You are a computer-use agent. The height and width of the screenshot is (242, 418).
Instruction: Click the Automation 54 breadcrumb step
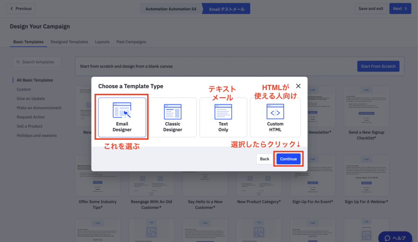171,9
